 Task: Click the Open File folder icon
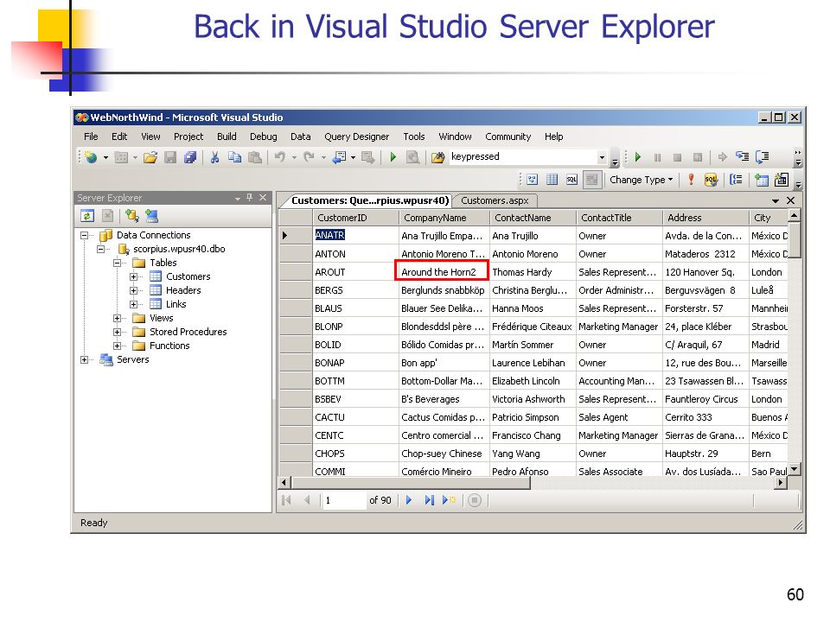point(150,157)
